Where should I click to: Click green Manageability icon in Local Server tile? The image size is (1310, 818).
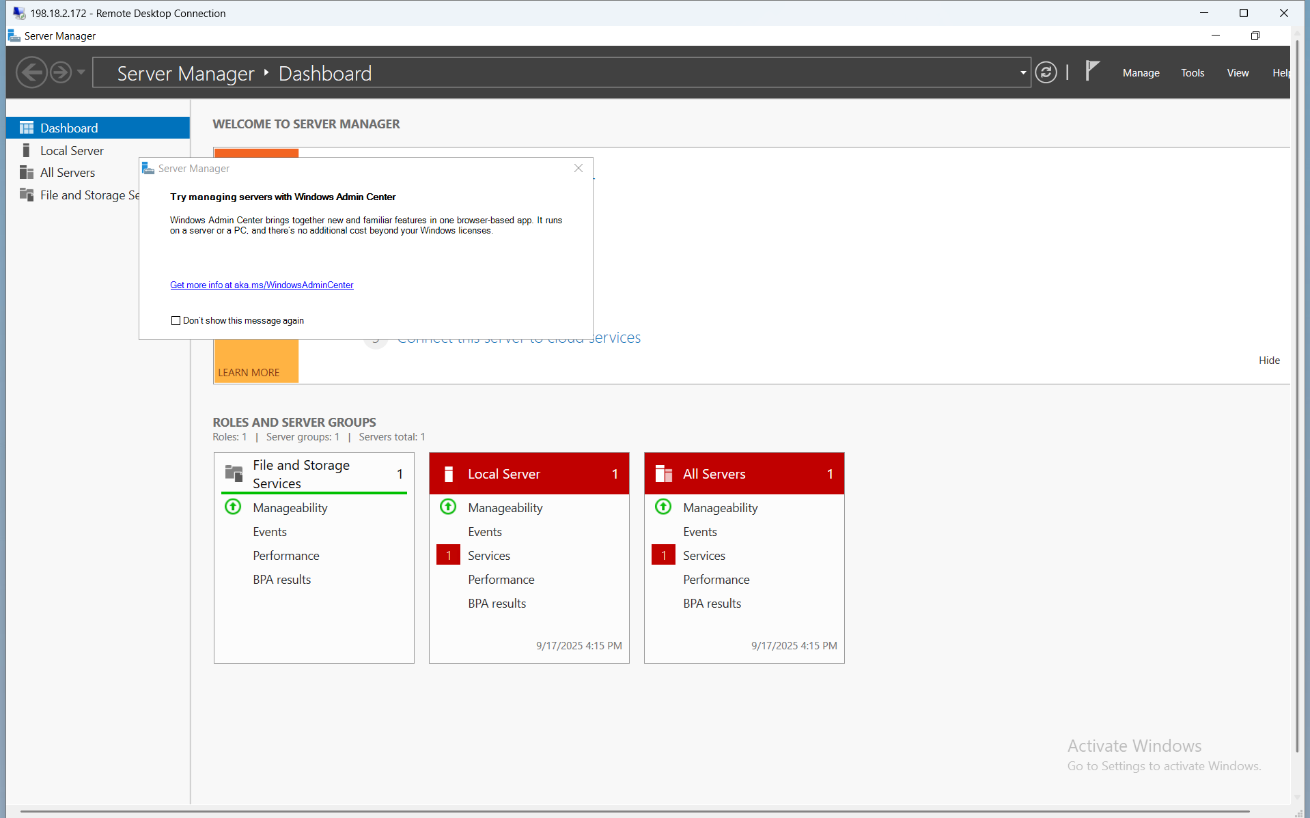448,507
